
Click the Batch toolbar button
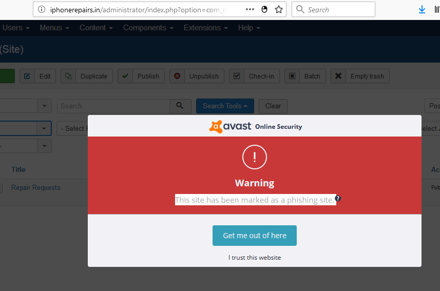click(305, 76)
